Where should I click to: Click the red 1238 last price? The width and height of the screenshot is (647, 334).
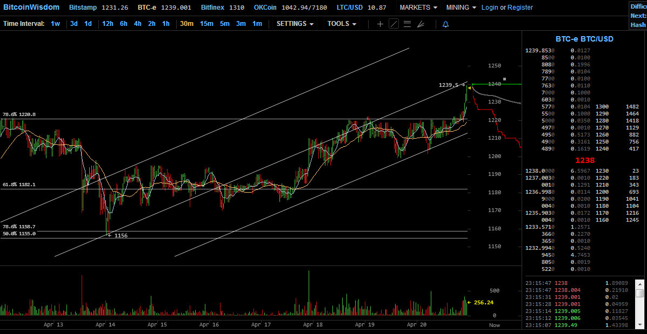(584, 160)
